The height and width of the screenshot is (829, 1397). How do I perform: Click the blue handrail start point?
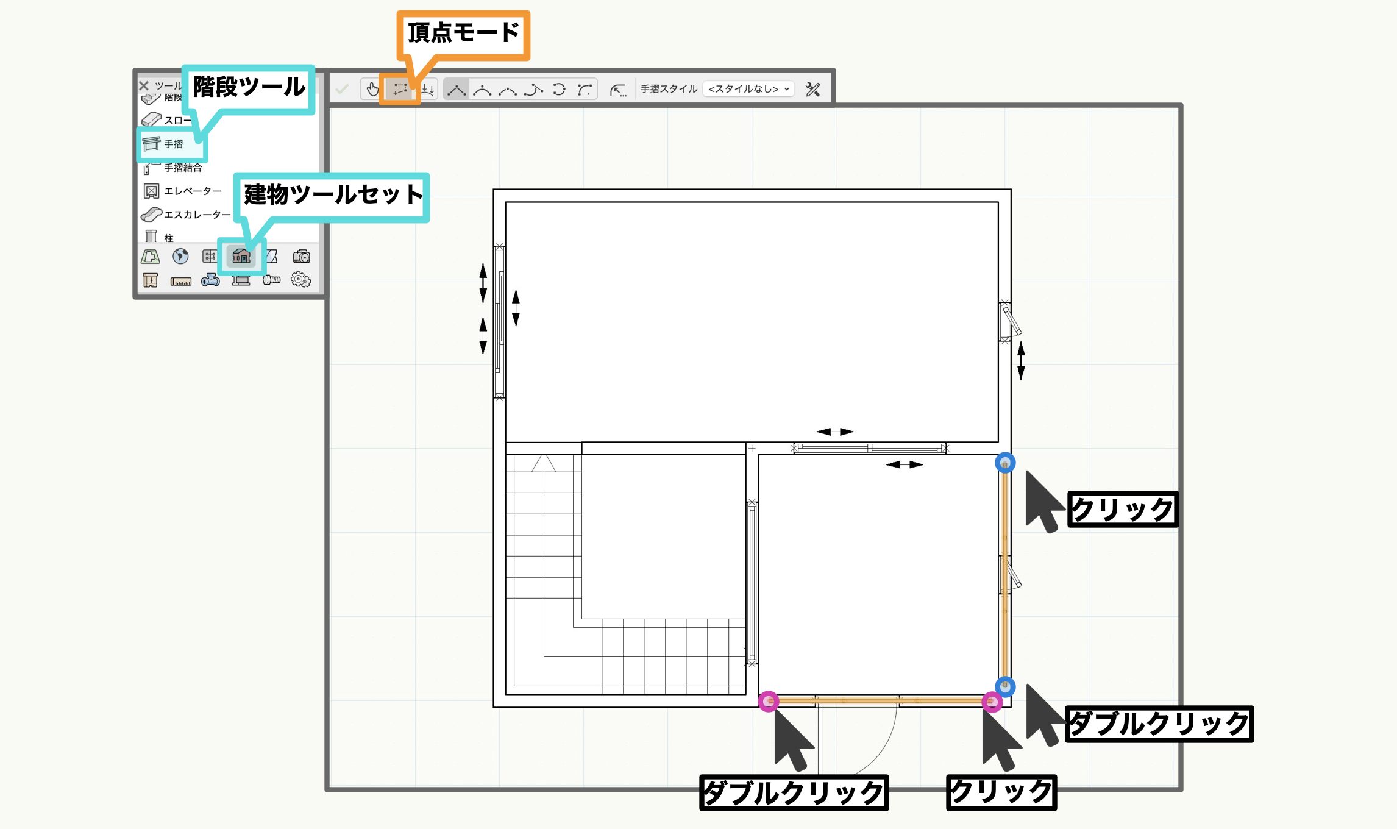[x=1005, y=463]
